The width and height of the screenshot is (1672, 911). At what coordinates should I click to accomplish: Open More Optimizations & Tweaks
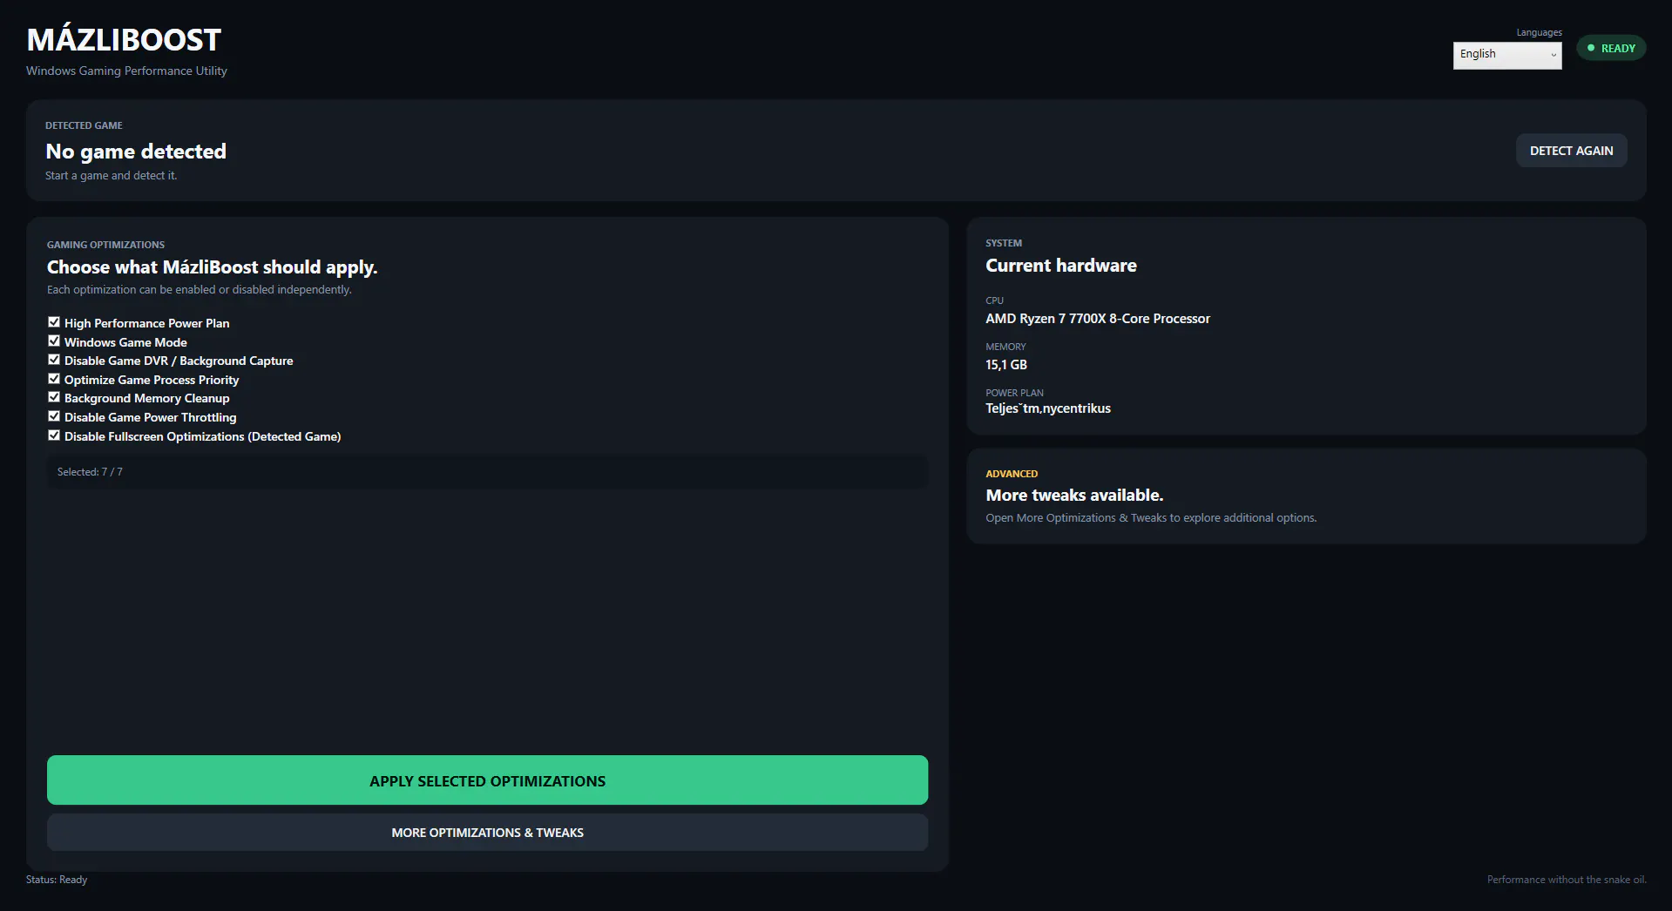pos(487,833)
